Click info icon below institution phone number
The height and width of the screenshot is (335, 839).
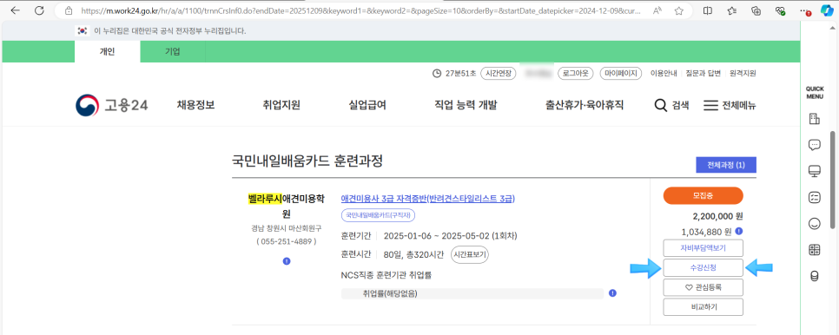(x=287, y=261)
